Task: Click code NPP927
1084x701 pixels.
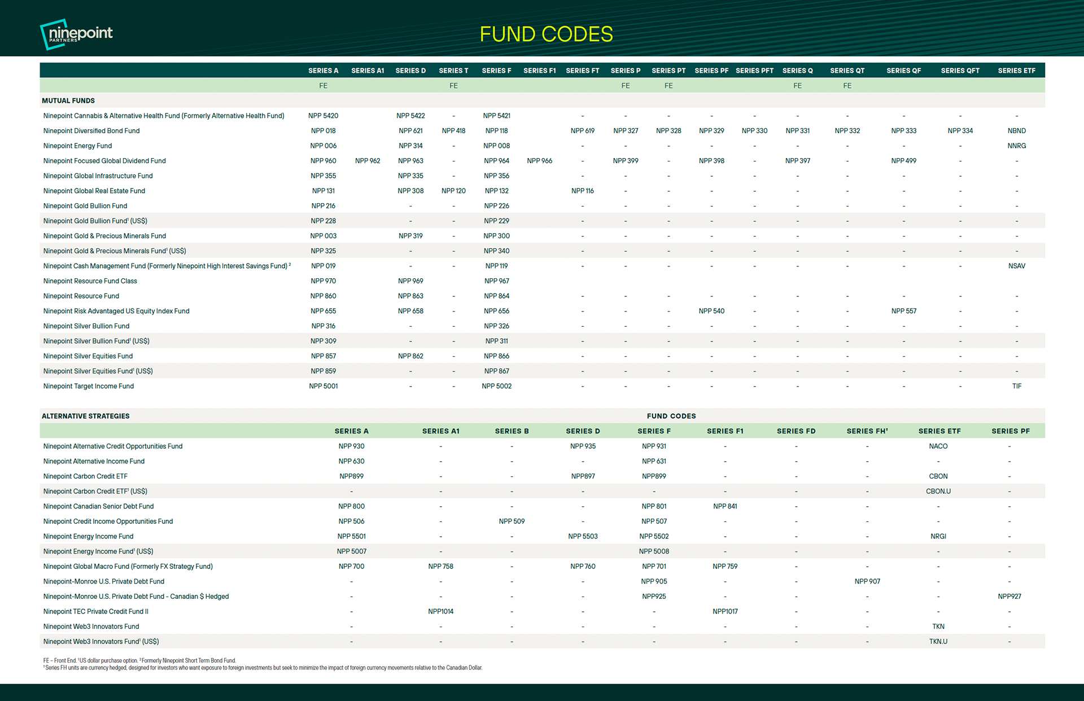Action: (1009, 597)
